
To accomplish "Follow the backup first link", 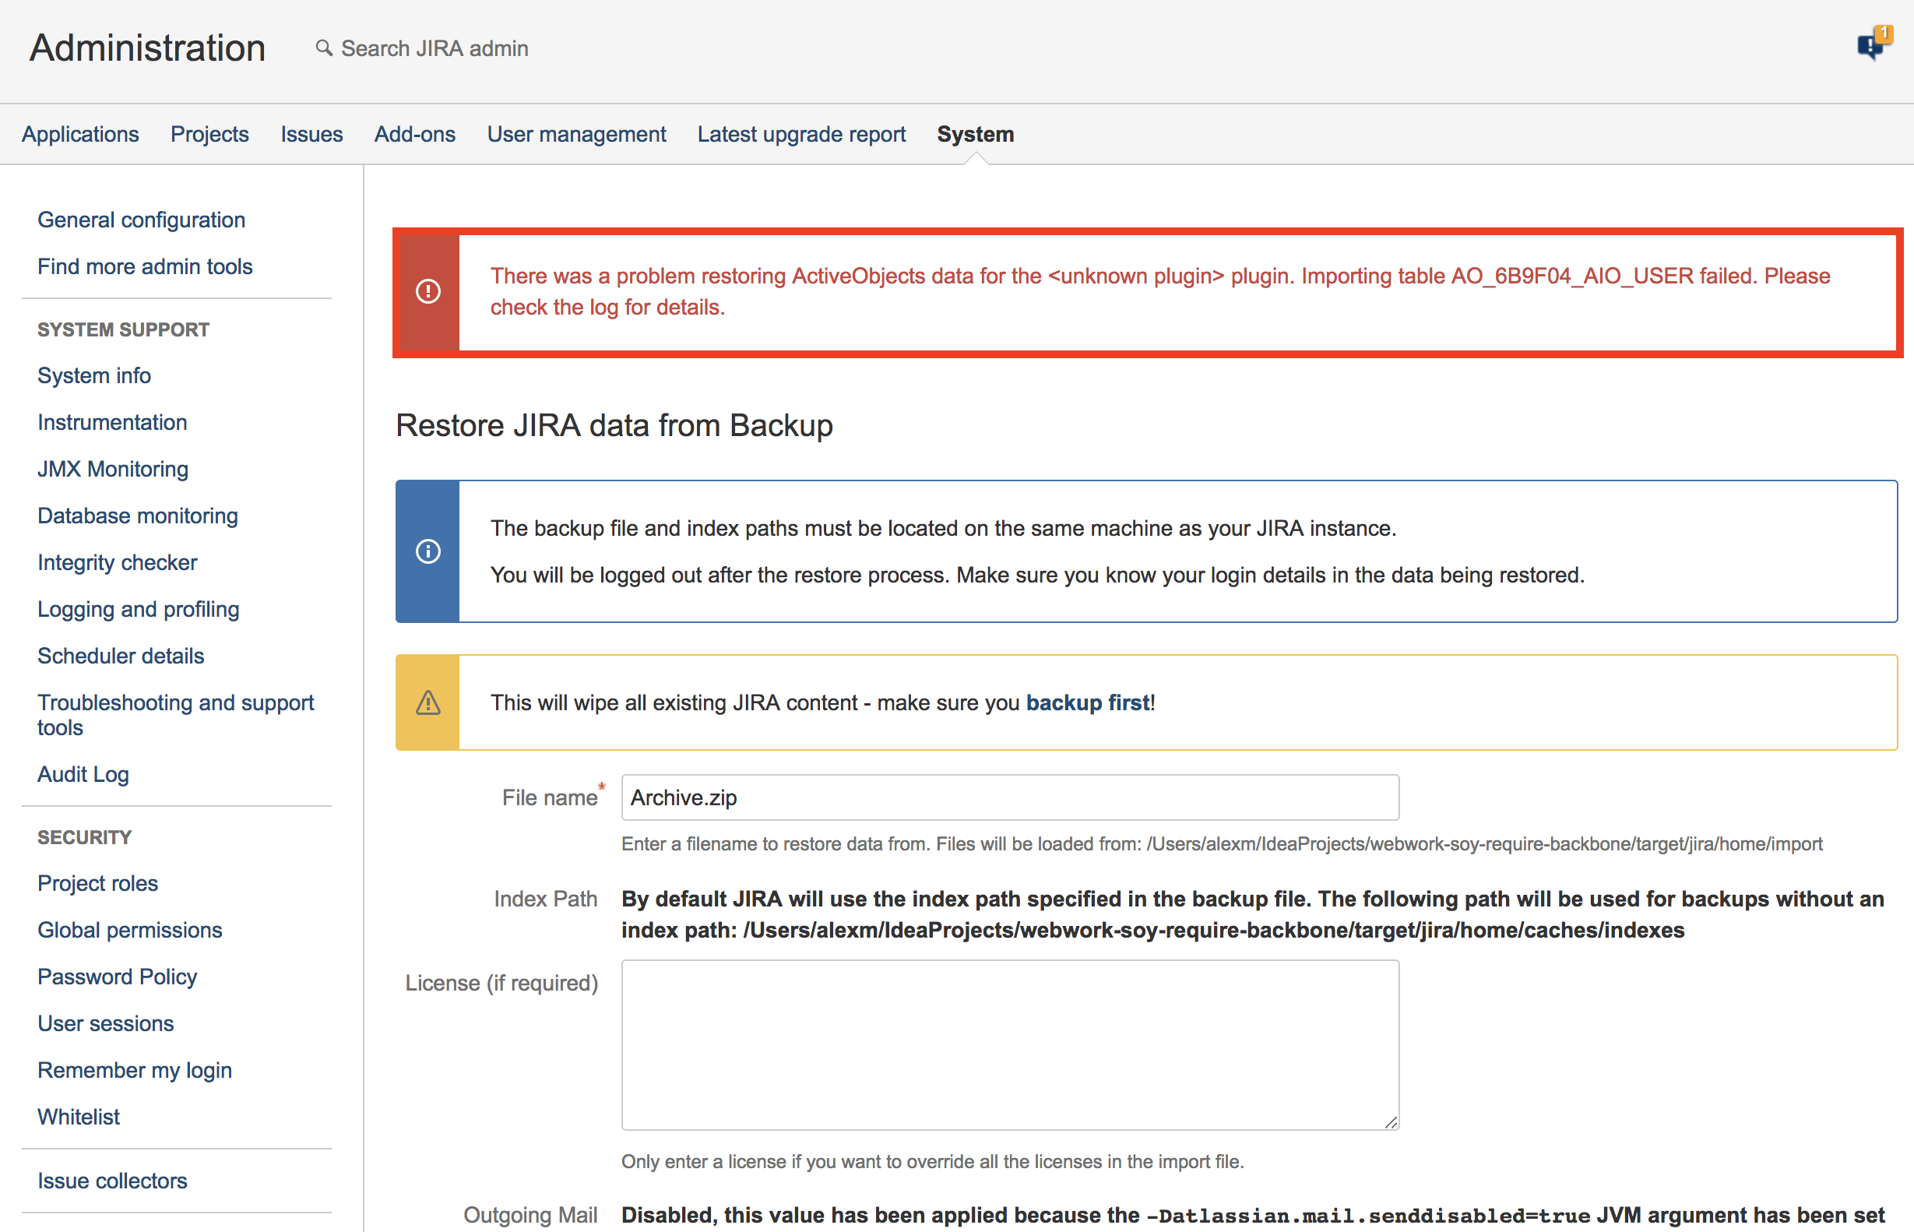I will click(x=1087, y=702).
